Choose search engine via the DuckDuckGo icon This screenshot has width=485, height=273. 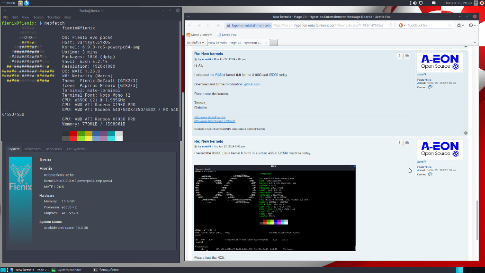point(402,26)
